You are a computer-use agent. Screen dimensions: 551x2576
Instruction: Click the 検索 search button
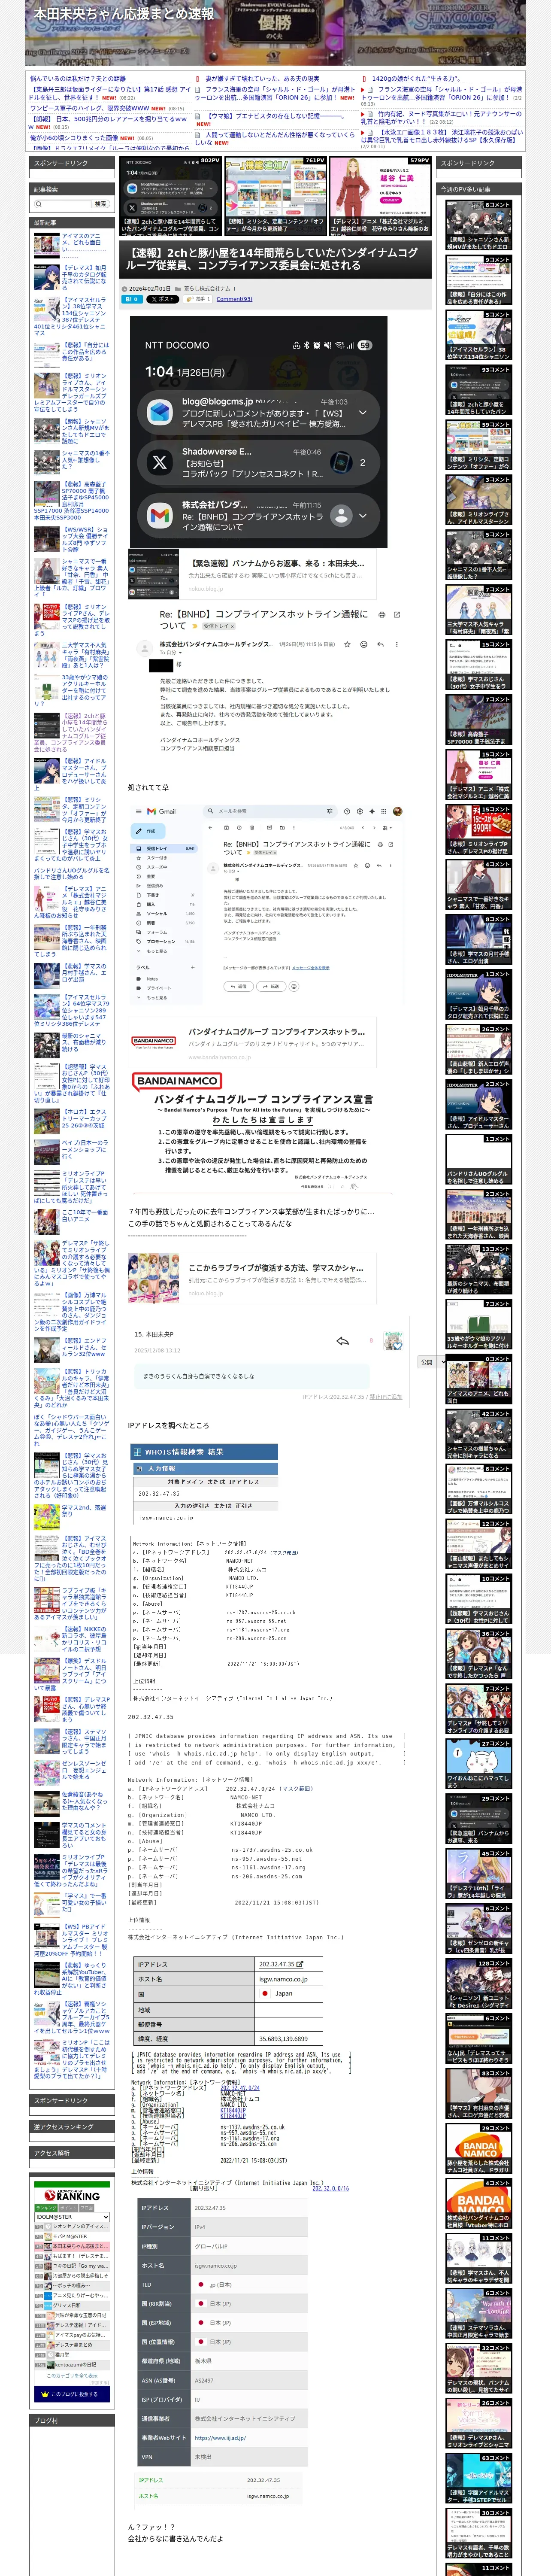click(100, 204)
